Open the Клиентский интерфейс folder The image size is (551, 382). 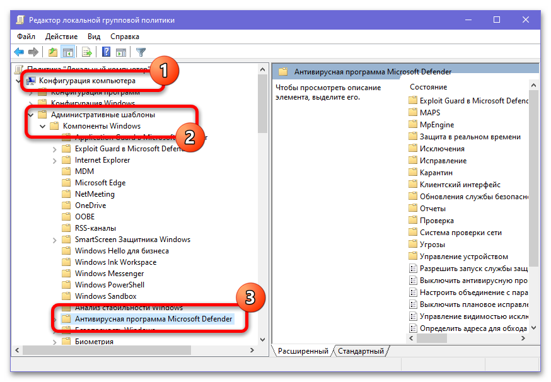point(460,185)
